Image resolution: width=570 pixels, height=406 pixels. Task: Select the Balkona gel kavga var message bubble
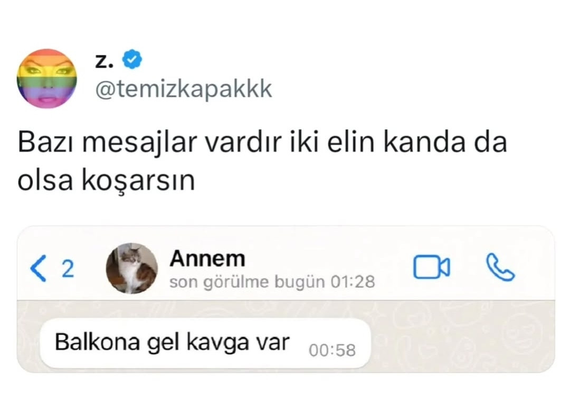(x=205, y=343)
